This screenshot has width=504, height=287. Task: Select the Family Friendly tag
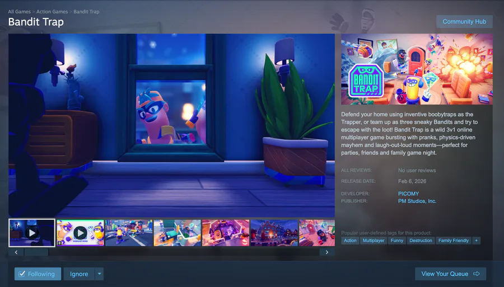453,241
